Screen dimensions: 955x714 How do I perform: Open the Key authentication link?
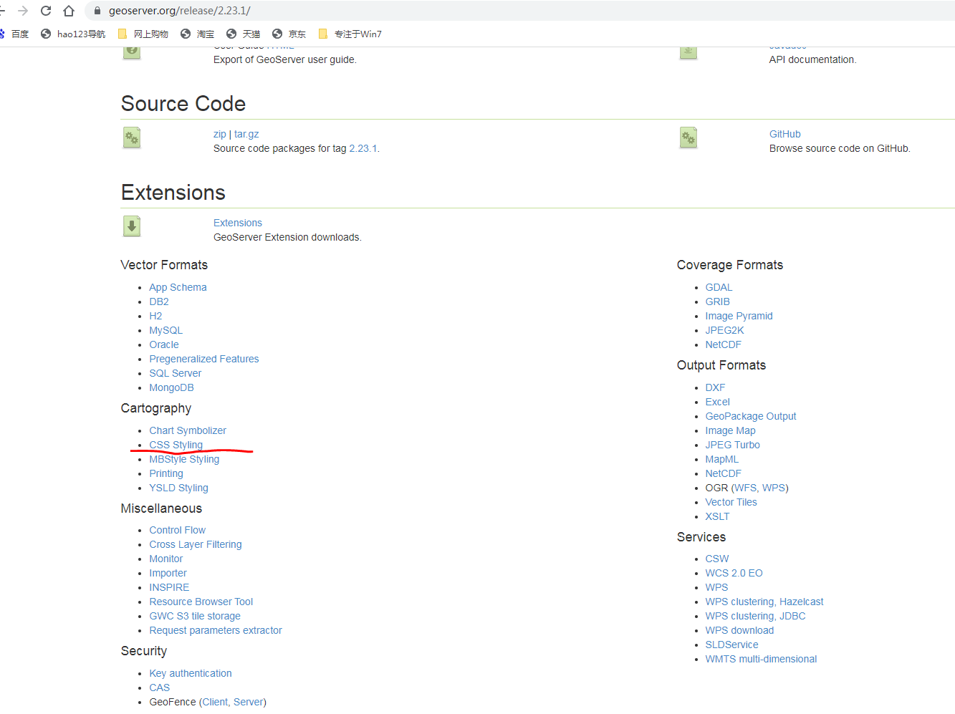(x=191, y=673)
